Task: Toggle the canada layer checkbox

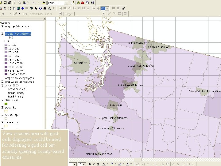Action: click(2, 122)
